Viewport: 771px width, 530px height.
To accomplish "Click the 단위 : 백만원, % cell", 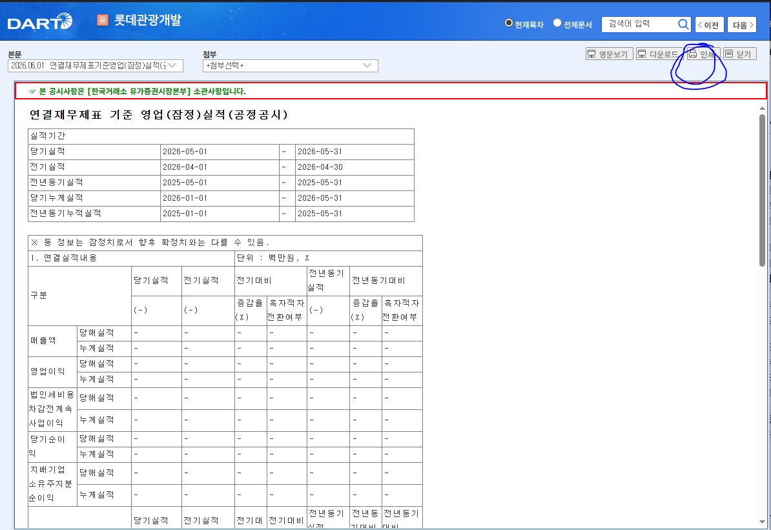I will (329, 259).
